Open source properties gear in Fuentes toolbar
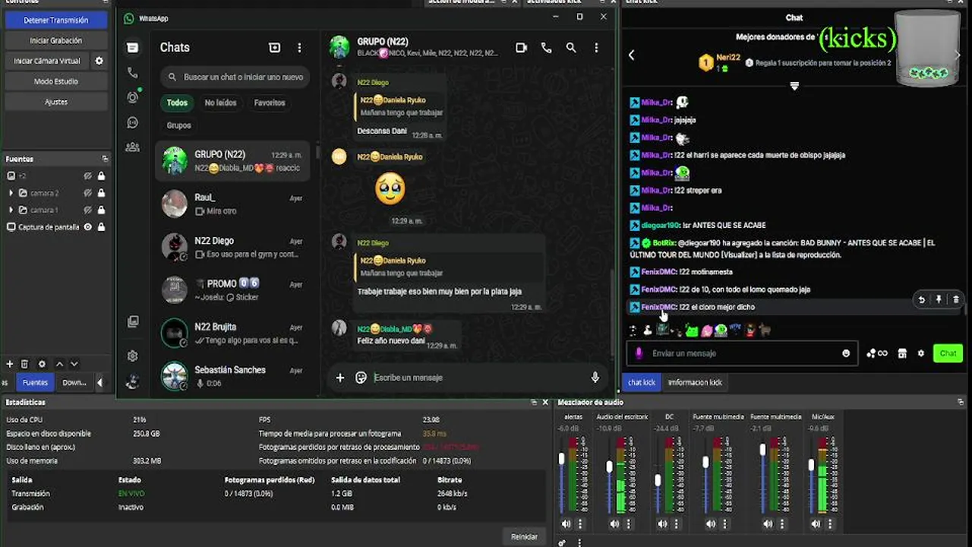The width and height of the screenshot is (972, 547). [x=42, y=365]
